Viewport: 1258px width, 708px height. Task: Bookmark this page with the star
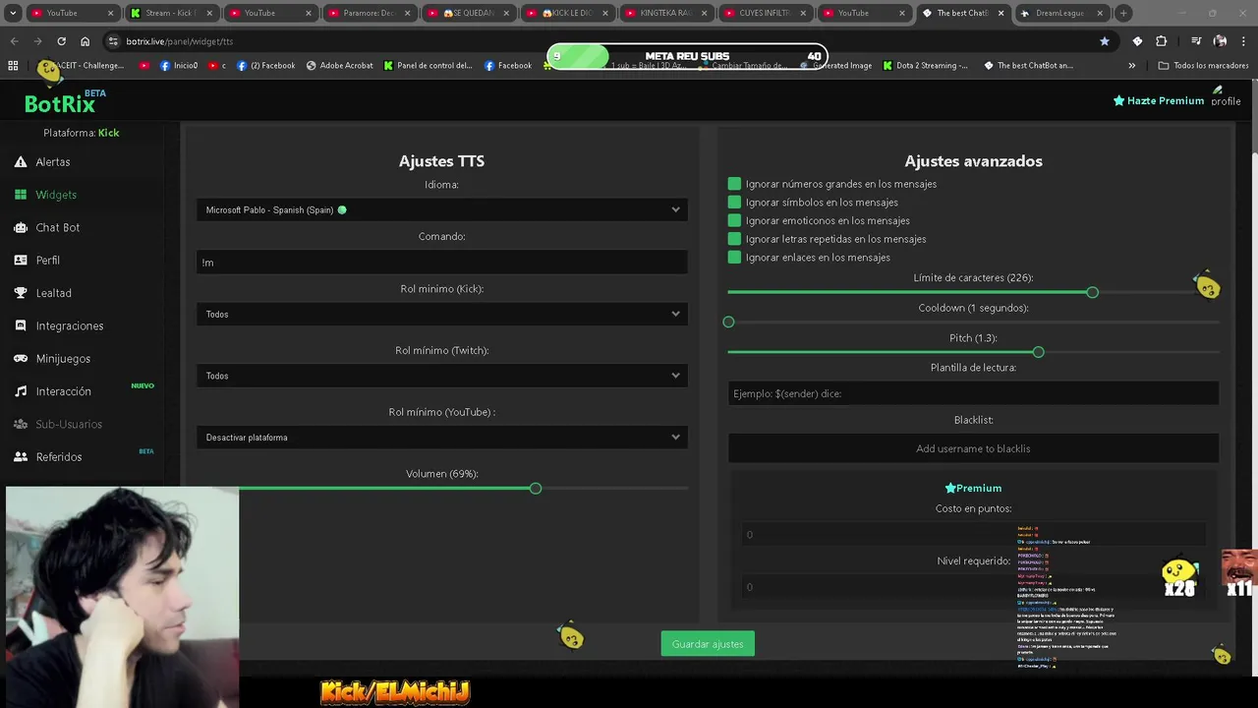1105,41
